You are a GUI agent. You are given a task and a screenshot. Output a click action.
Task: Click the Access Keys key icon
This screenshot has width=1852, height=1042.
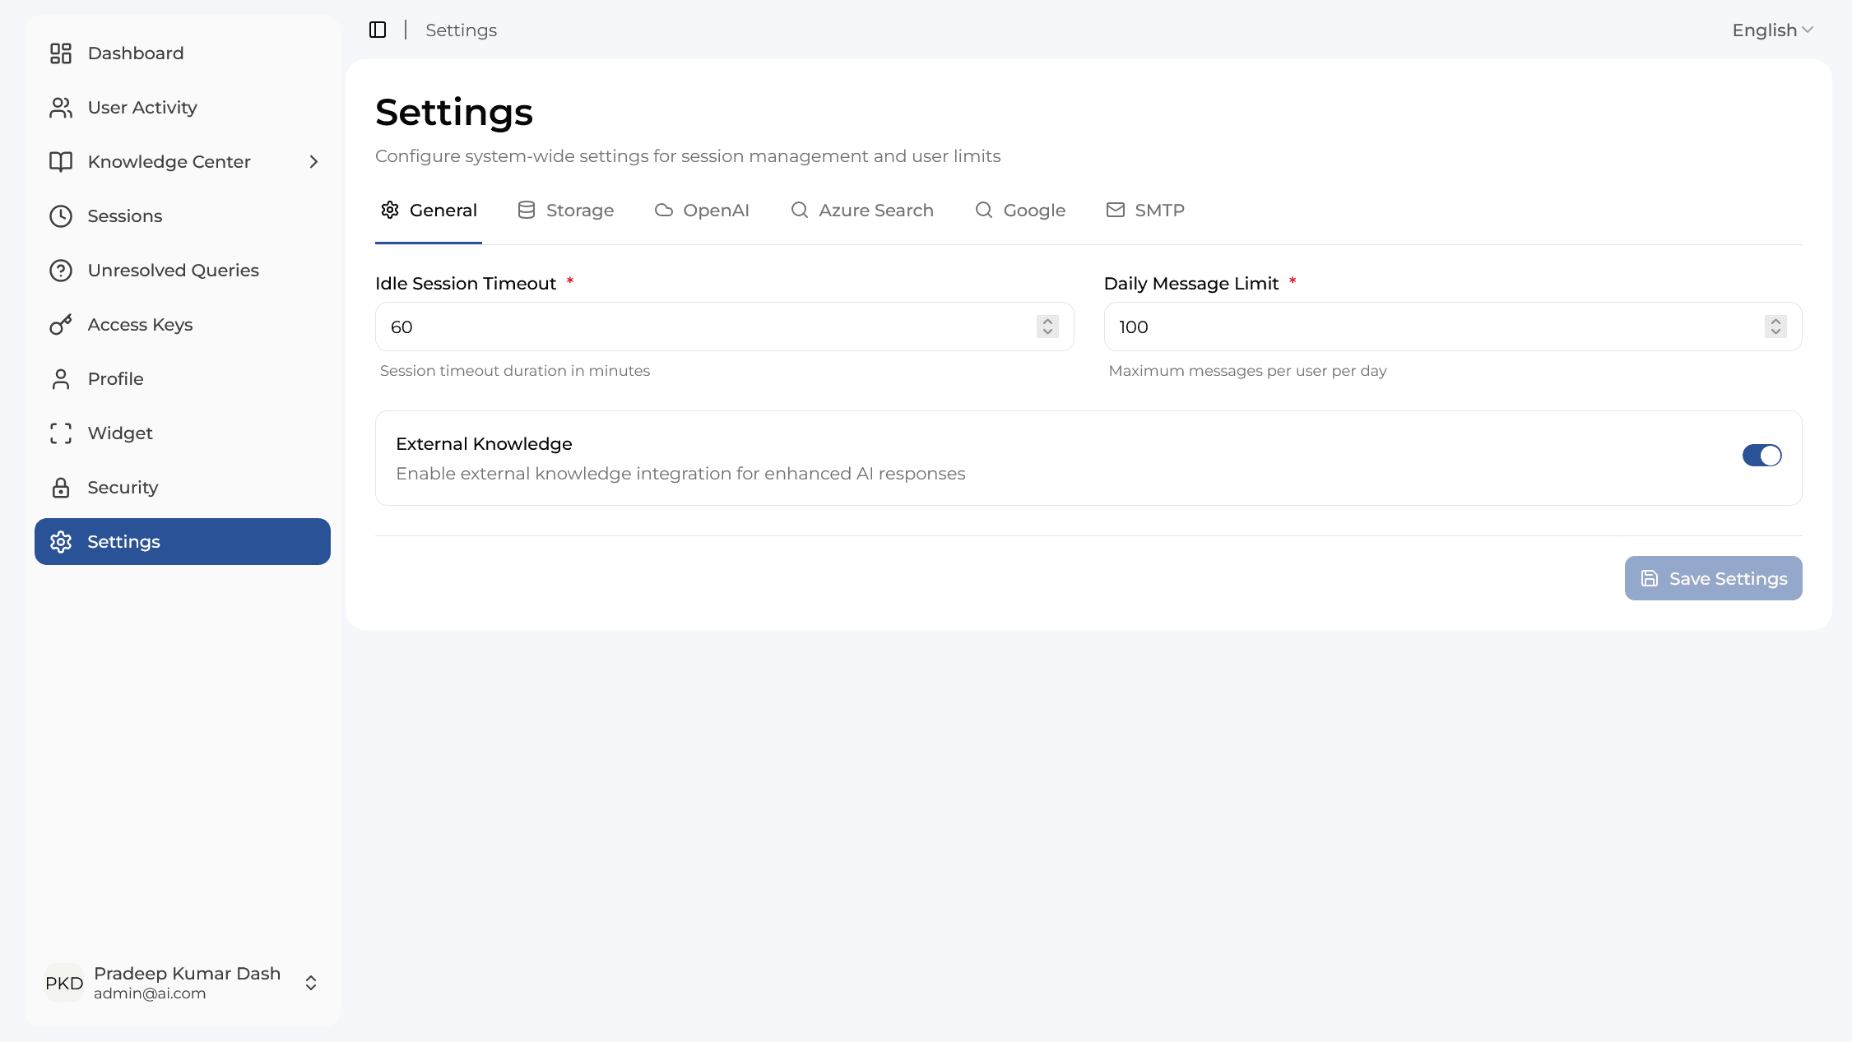pos(61,325)
